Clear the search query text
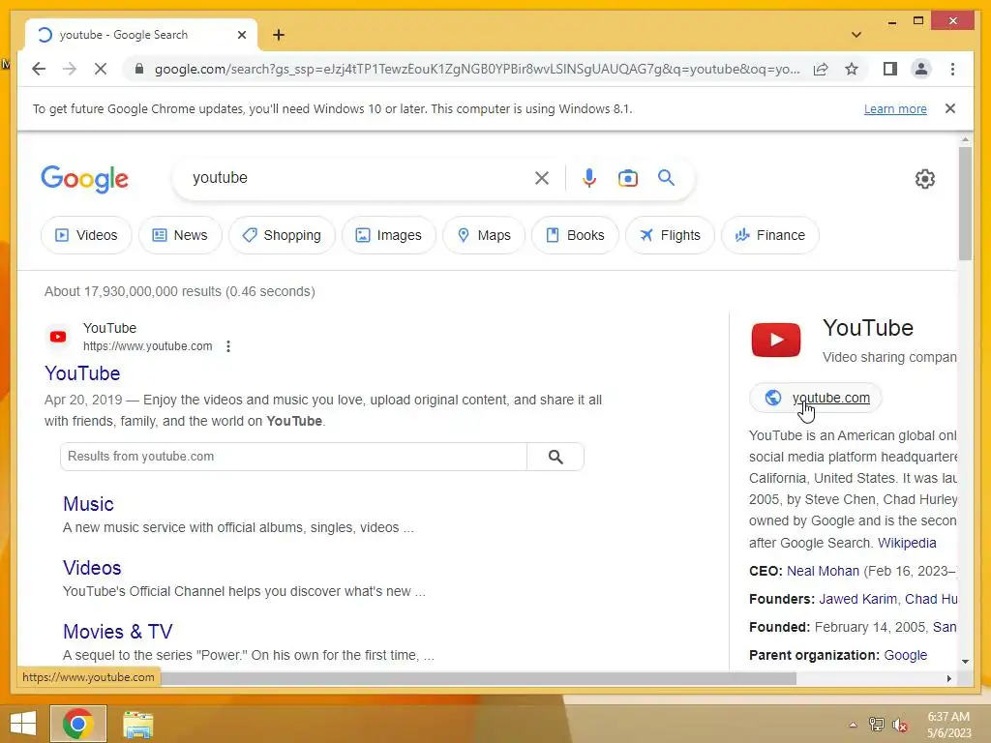 click(542, 178)
